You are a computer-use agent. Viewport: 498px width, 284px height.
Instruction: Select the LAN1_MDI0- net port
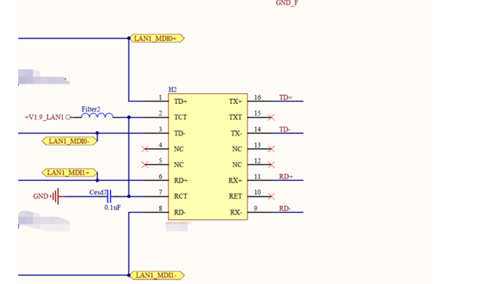coord(69,141)
